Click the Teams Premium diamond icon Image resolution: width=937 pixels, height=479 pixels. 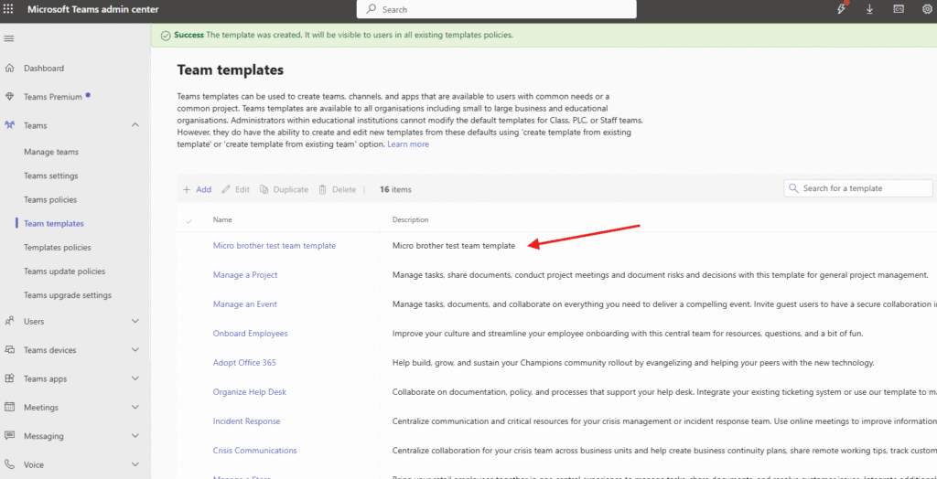tap(9, 97)
